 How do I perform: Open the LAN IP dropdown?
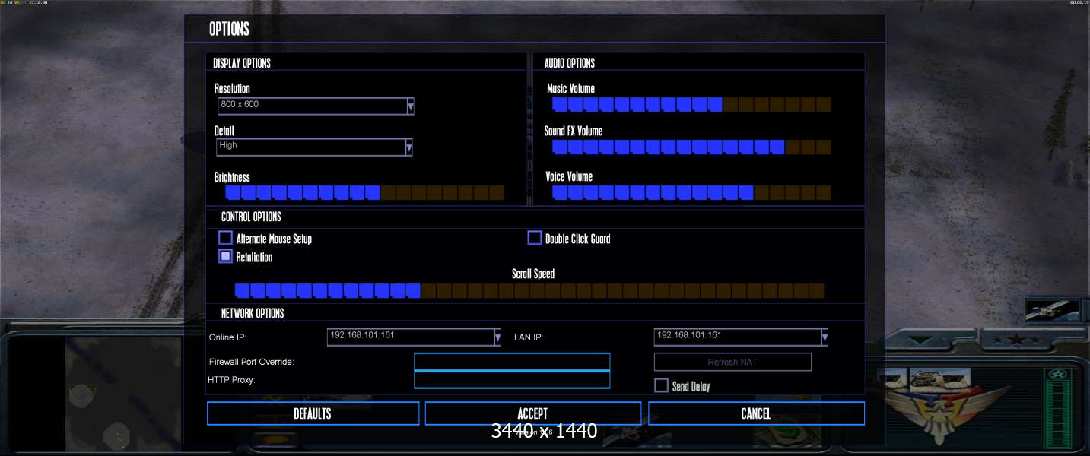point(741,337)
